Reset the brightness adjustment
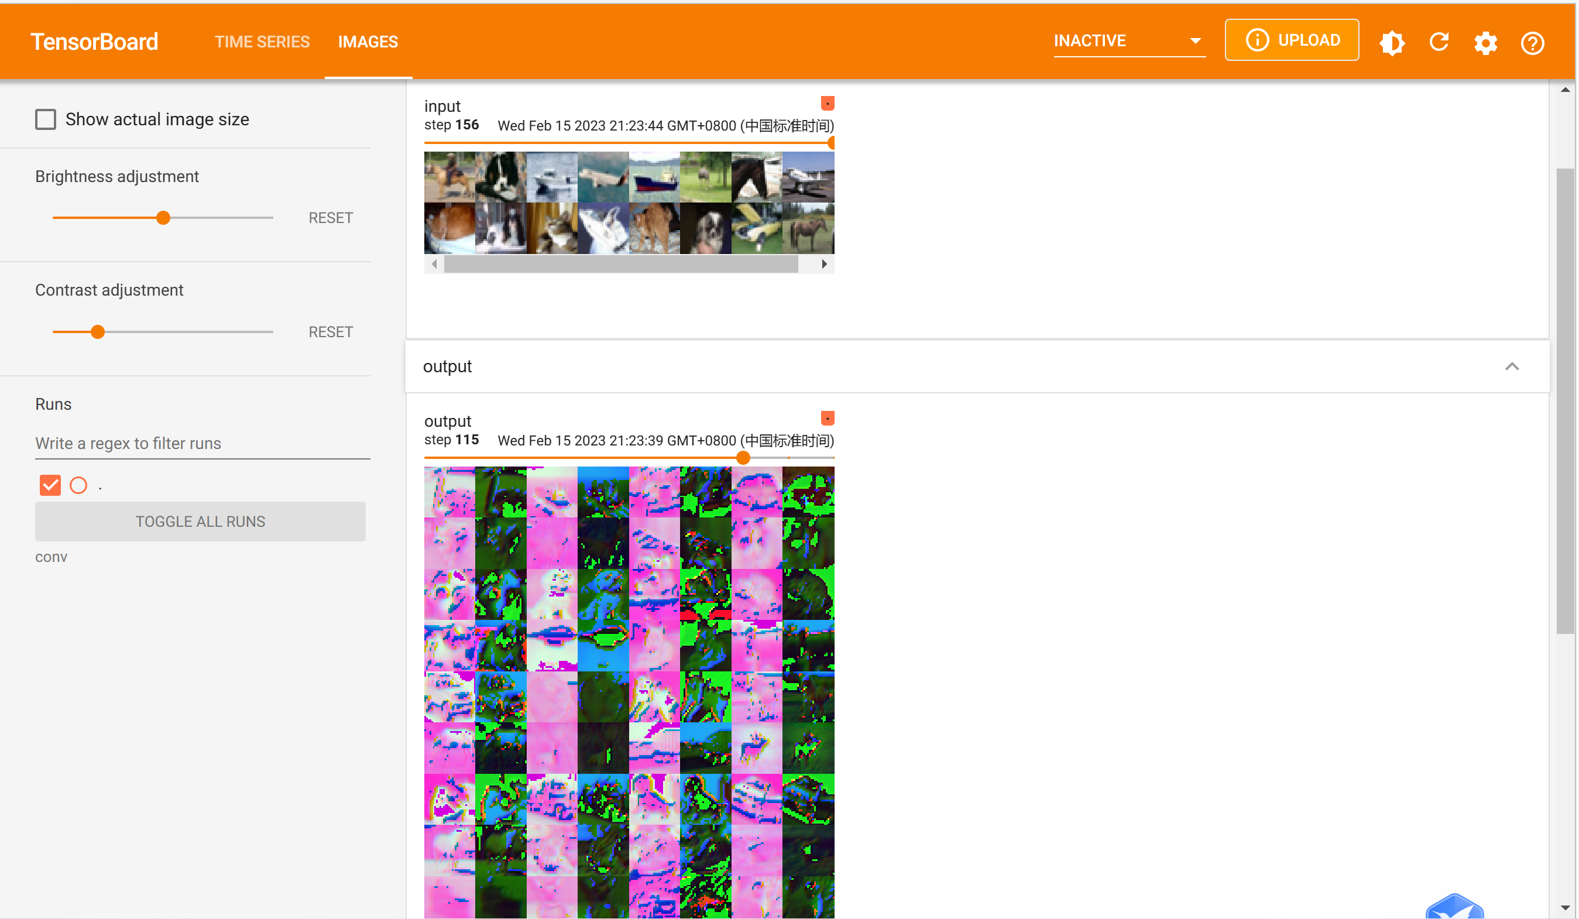This screenshot has height=919, width=1579. coord(330,218)
